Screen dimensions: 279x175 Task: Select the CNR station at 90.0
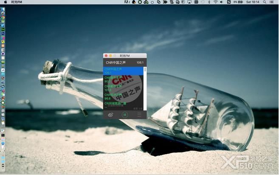pos(123,79)
